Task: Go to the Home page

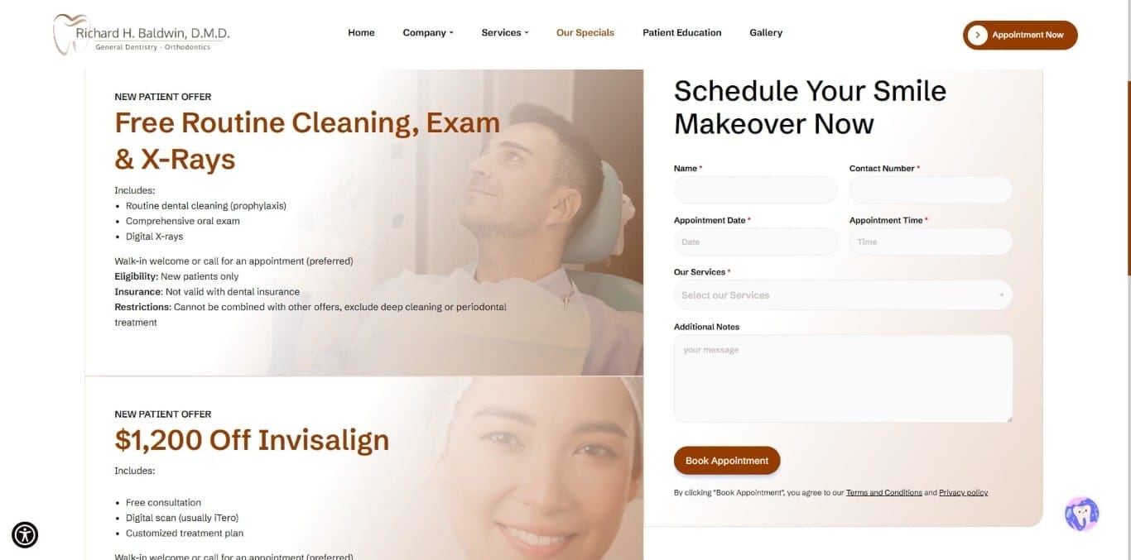Action: pos(361,33)
